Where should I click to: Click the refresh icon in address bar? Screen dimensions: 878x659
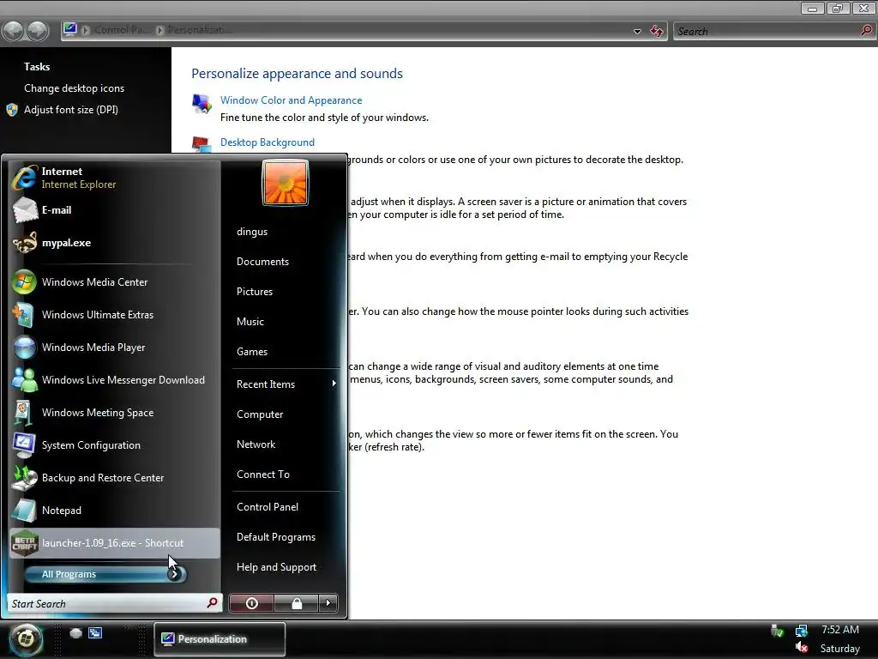[x=657, y=31]
